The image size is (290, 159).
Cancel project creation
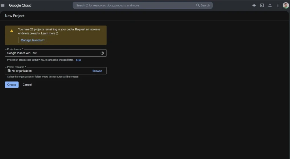[x=27, y=85]
